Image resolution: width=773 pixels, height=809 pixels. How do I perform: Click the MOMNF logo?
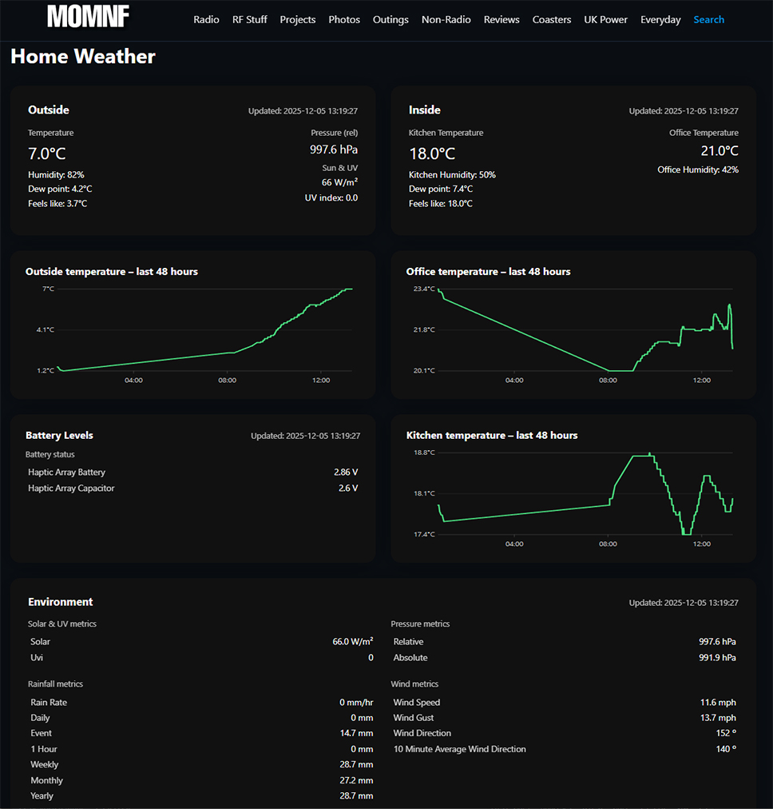pyautogui.click(x=88, y=18)
